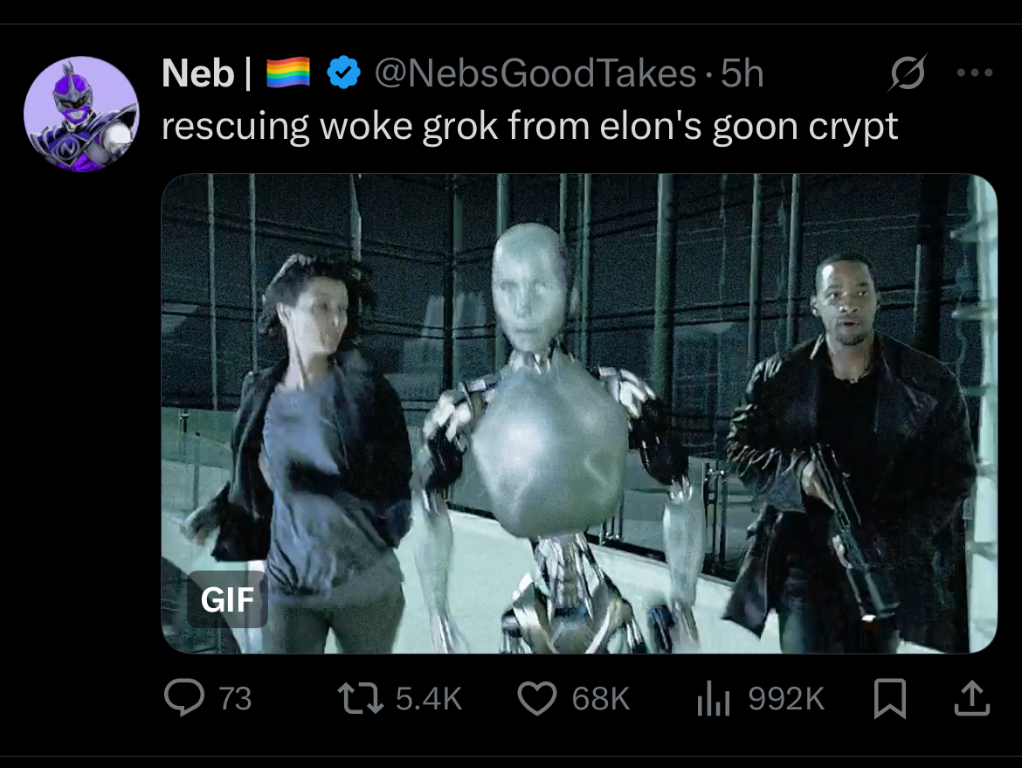Like the post with the heart icon
This screenshot has height=768, width=1022.
tap(537, 698)
